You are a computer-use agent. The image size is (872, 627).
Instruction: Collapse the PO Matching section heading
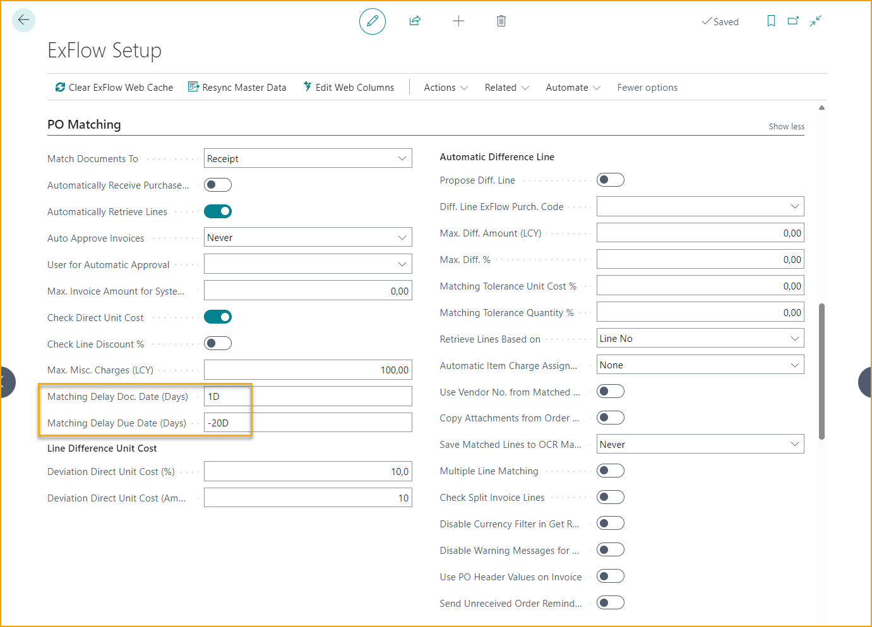(84, 124)
